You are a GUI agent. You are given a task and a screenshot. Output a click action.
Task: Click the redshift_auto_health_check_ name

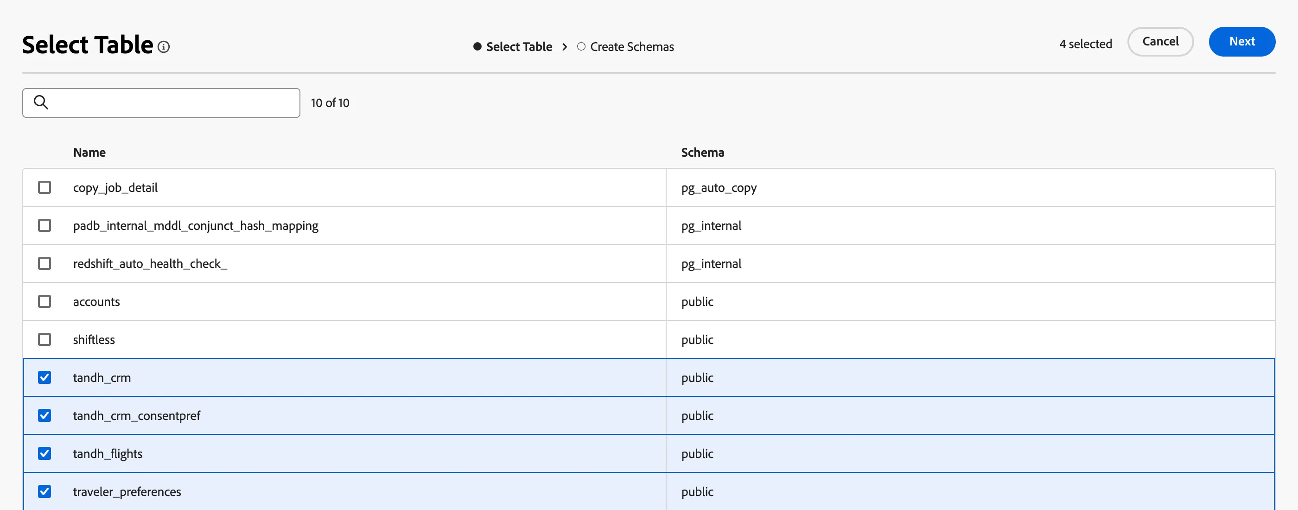(150, 264)
